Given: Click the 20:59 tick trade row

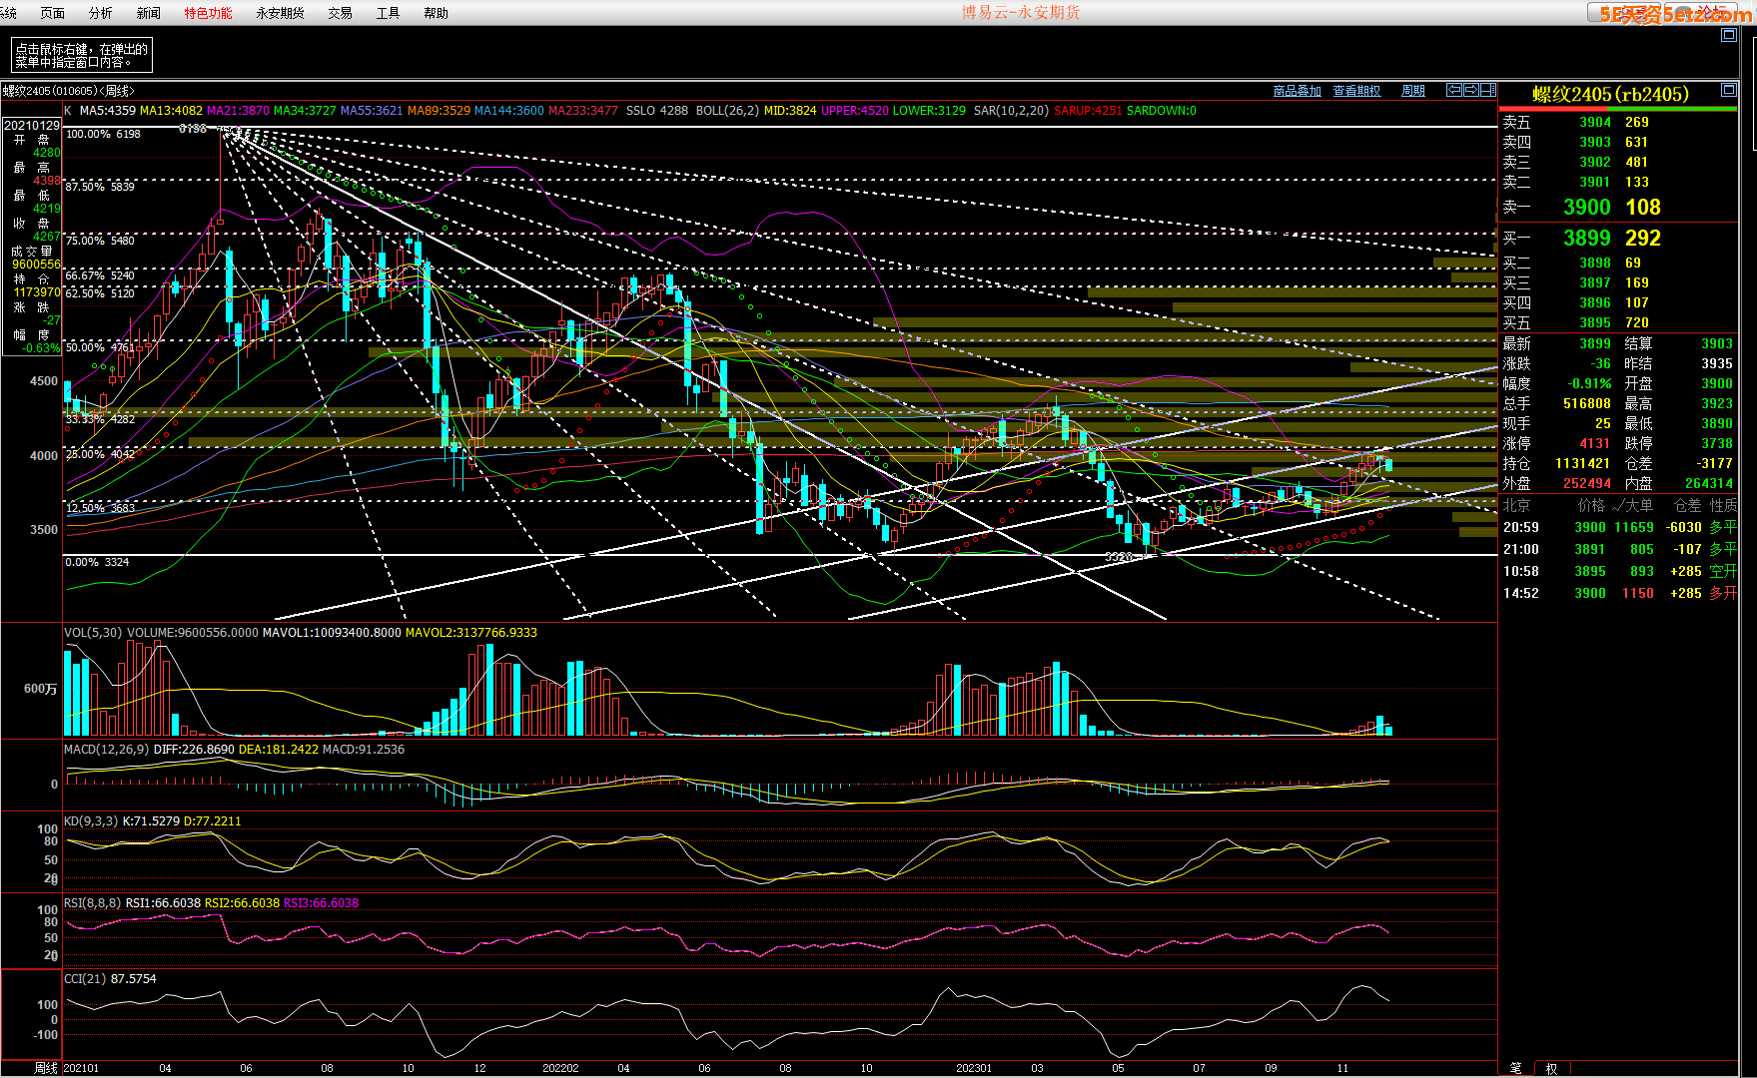Looking at the screenshot, I should (1619, 527).
